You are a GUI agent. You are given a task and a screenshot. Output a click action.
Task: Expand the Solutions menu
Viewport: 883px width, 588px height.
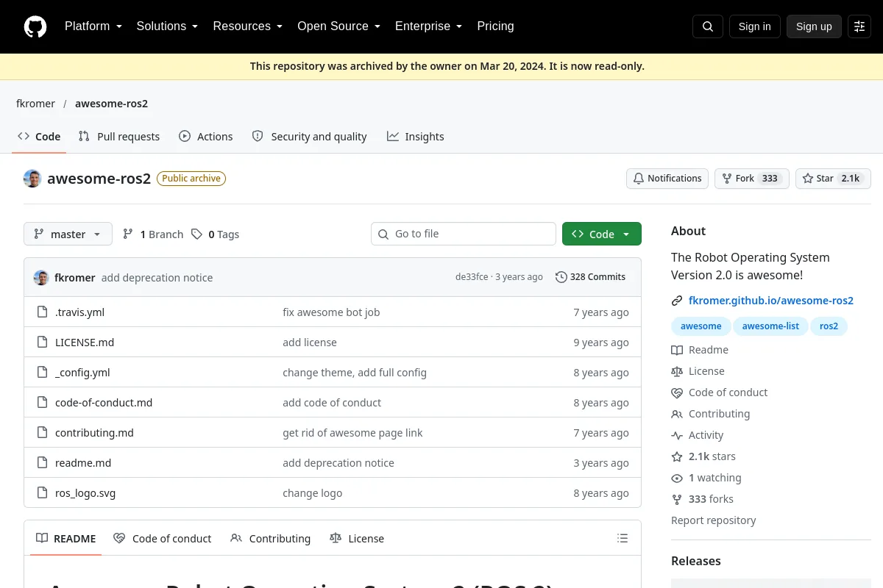click(167, 26)
